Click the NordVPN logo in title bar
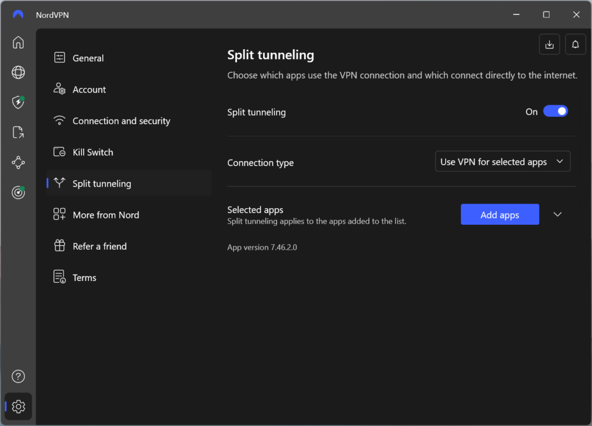Screen dimensions: 592x426 point(18,14)
